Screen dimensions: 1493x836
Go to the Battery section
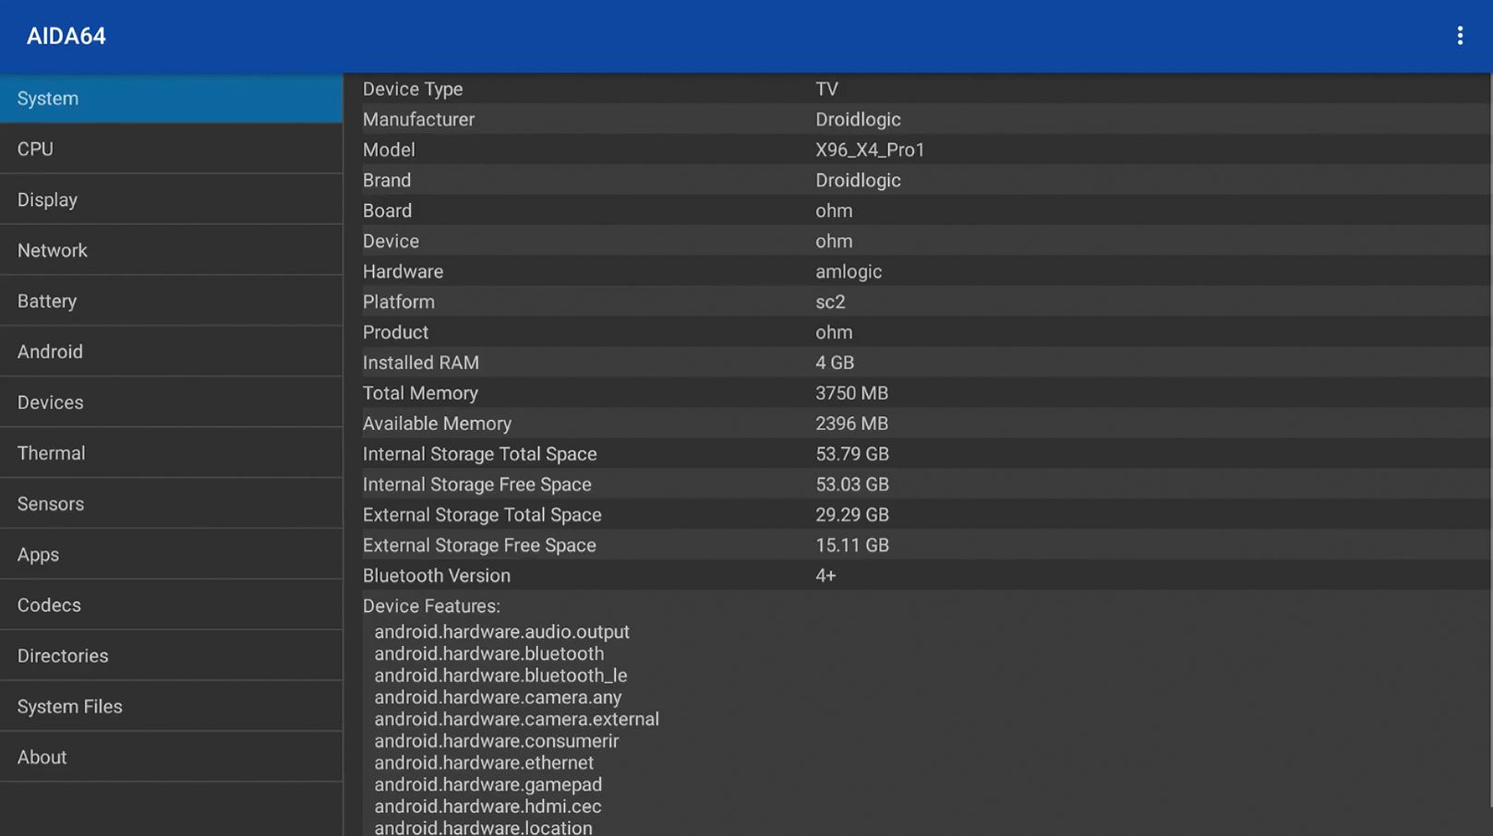tap(172, 302)
